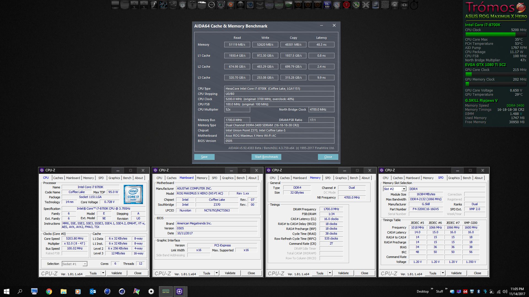This screenshot has width=529, height=297.
Task: Click the DRAM Frequency 1700.0 MHz value
Action: point(331,209)
